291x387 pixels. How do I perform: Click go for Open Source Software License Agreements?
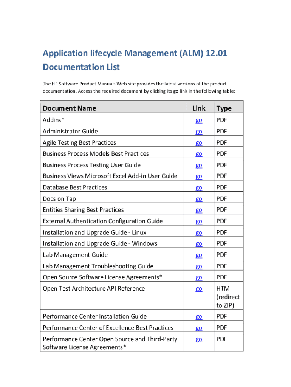point(199,277)
